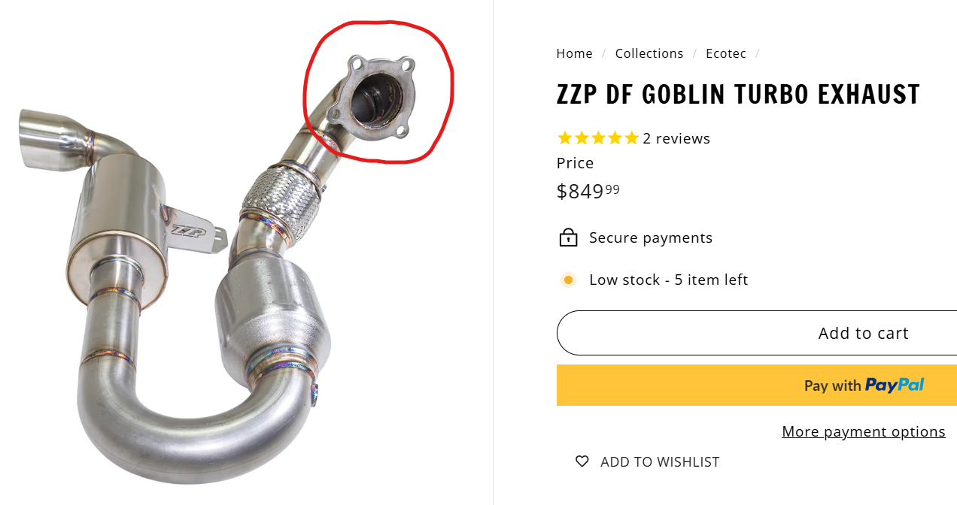Click the orange low stock indicator dot

[x=568, y=280]
